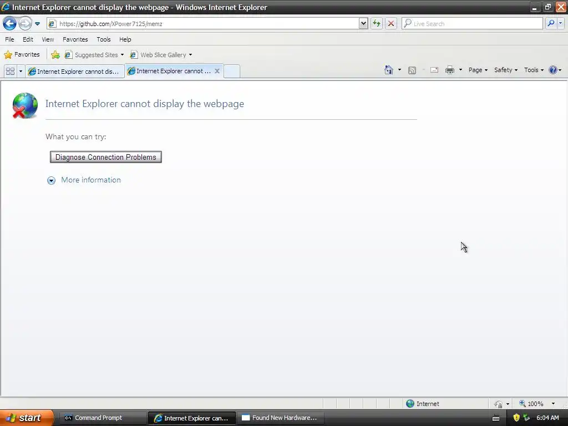Click the Suggested Sites dropdown arrow
This screenshot has height=426, width=568.
click(x=122, y=55)
